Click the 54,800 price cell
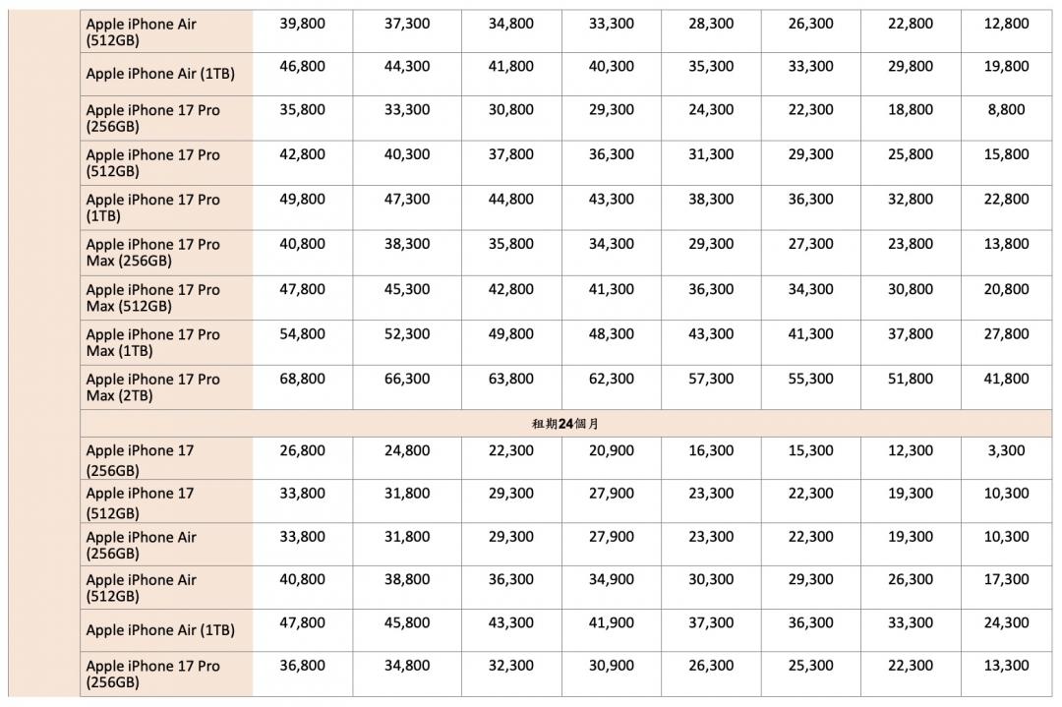Image resolution: width=1062 pixels, height=707 pixels. (302, 334)
